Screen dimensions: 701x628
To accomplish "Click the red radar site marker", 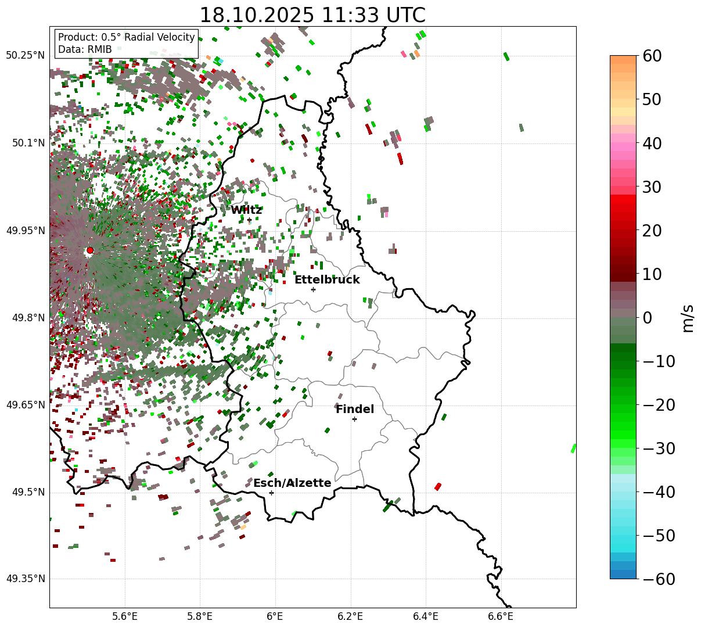I will coord(90,250).
